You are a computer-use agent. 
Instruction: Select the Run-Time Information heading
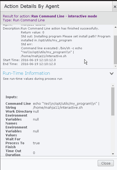pyautogui.click(x=26, y=73)
